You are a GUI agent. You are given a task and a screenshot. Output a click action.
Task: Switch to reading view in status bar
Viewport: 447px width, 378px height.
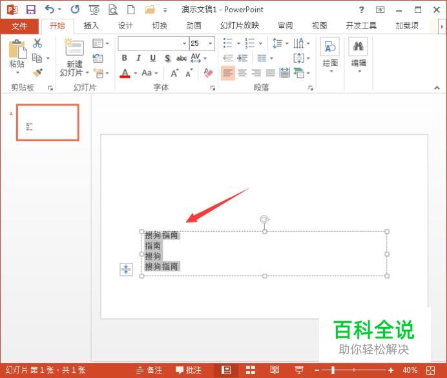pyautogui.click(x=275, y=371)
